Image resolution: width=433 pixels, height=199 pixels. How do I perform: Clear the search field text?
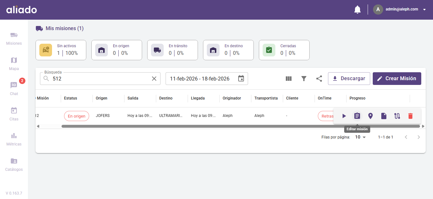(x=154, y=79)
